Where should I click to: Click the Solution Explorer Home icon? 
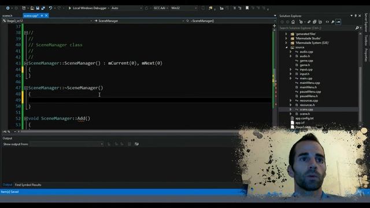293,22
